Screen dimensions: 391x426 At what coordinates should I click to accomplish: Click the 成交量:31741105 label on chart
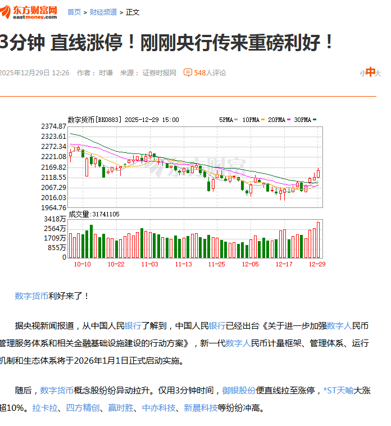point(94,214)
